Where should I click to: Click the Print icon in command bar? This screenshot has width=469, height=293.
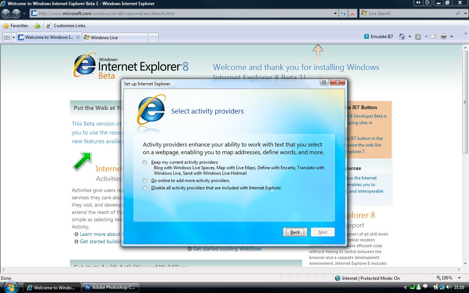pos(444,37)
